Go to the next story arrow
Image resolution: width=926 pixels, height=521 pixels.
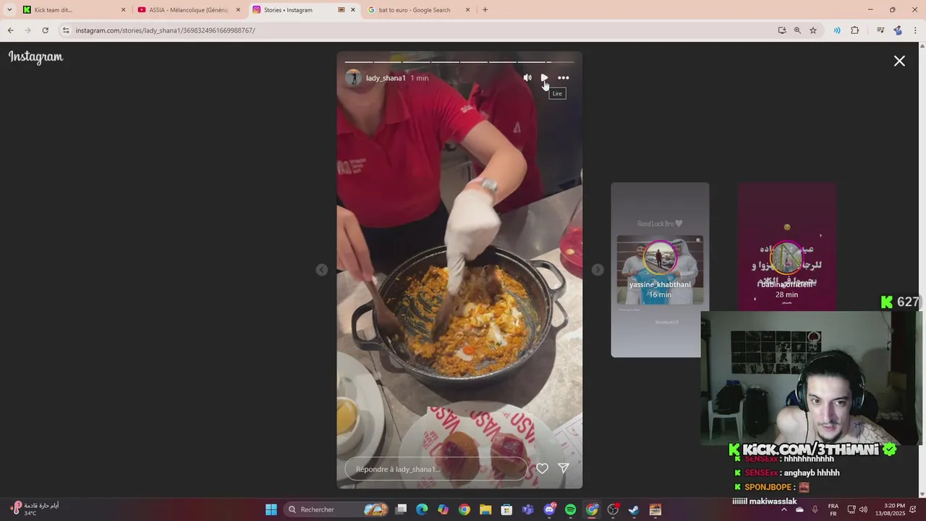598,270
